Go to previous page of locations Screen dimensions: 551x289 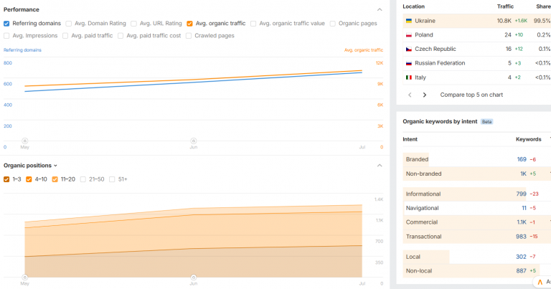pos(410,95)
